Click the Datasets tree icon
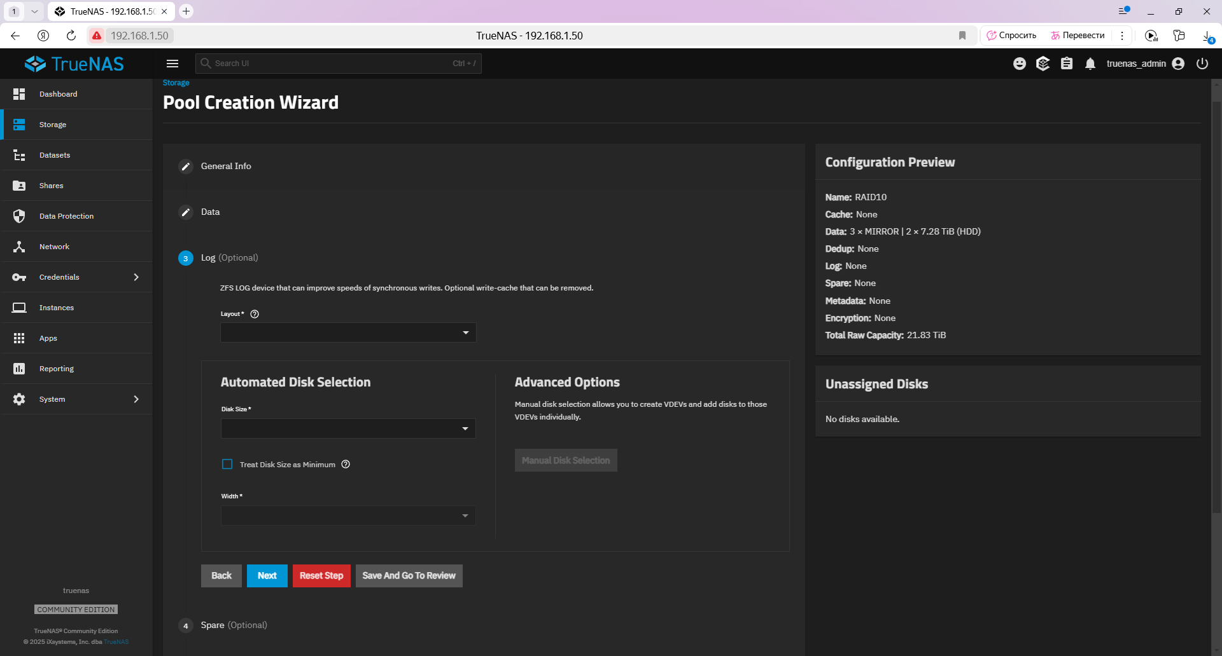1222x656 pixels. point(19,155)
